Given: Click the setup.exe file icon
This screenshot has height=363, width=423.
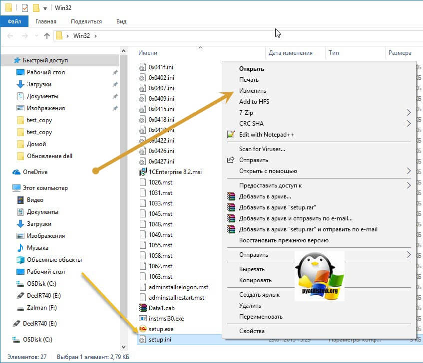Looking at the screenshot, I should tap(142, 329).
